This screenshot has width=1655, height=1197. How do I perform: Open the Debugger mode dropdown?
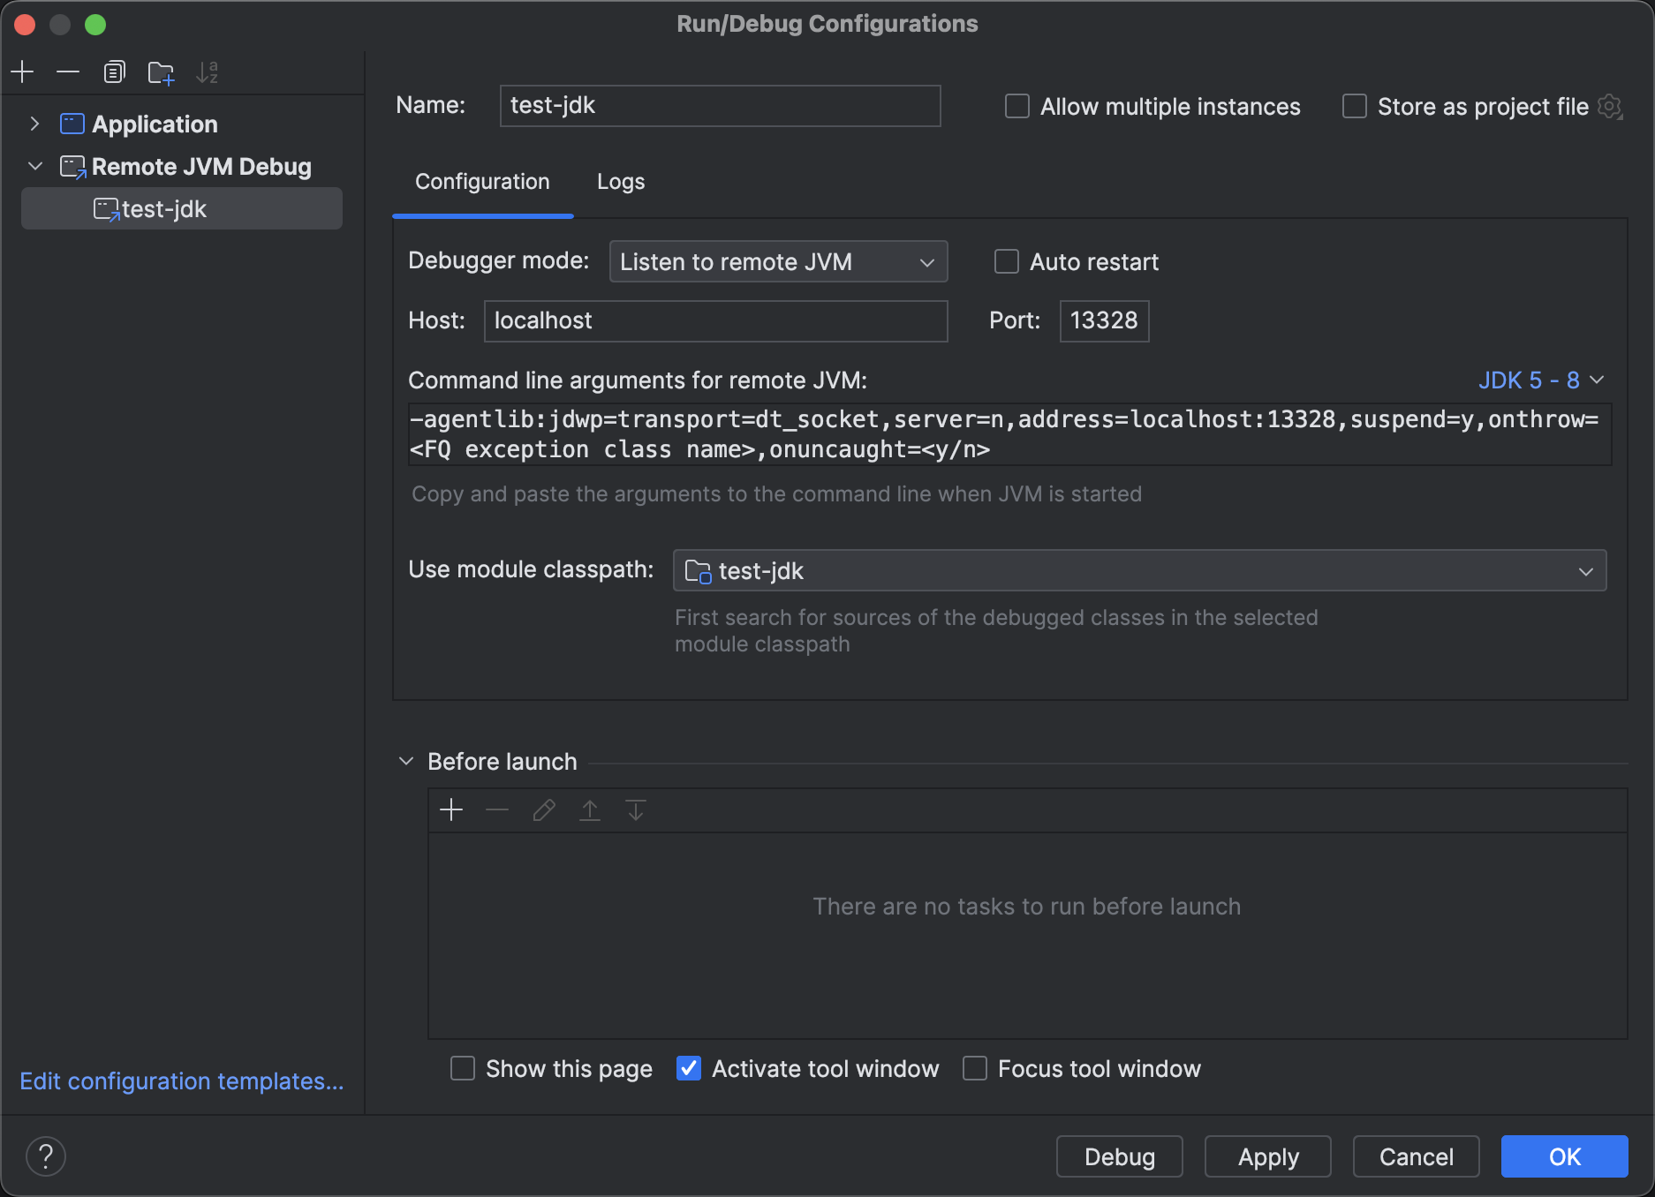(x=778, y=262)
